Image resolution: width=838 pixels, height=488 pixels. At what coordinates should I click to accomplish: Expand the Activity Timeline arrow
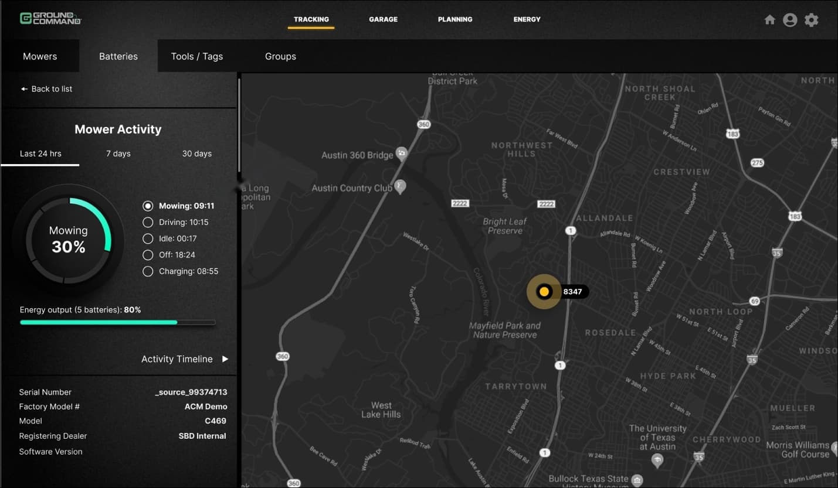click(x=225, y=359)
